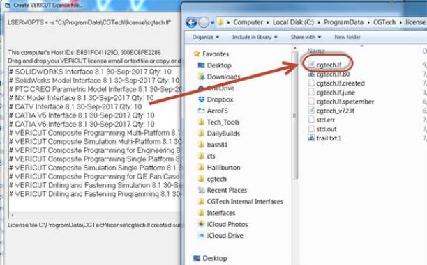Viewport: 427px width, 265px height.
Task: Click the Back navigation arrow button
Action: click(191, 22)
